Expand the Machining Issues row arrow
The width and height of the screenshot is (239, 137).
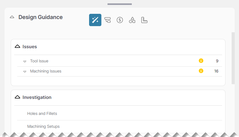tap(25, 72)
